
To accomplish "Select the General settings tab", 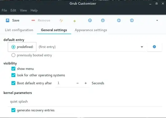I will [54, 30].
